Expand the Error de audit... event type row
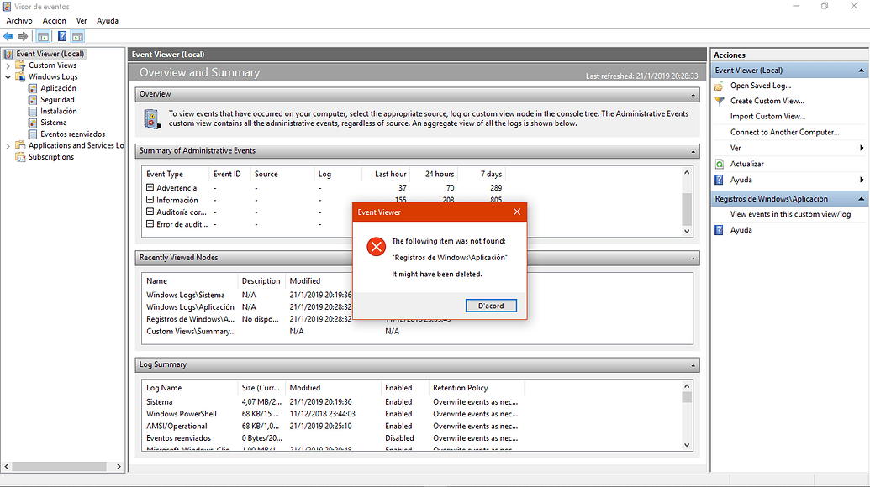870x487 pixels. tap(150, 224)
